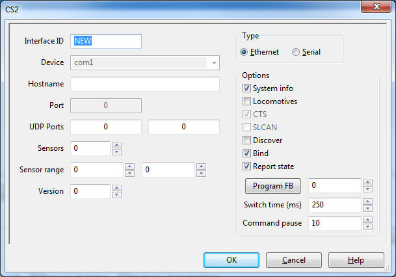Enable the Locomotives checkbox
Image resolution: width=396 pixels, height=277 pixels.
click(246, 101)
